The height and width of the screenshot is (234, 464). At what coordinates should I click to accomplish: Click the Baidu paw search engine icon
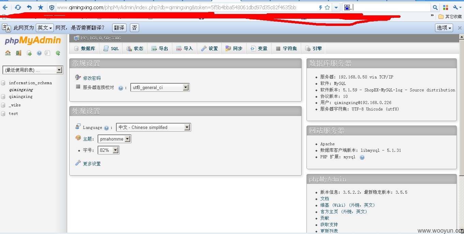point(347,8)
